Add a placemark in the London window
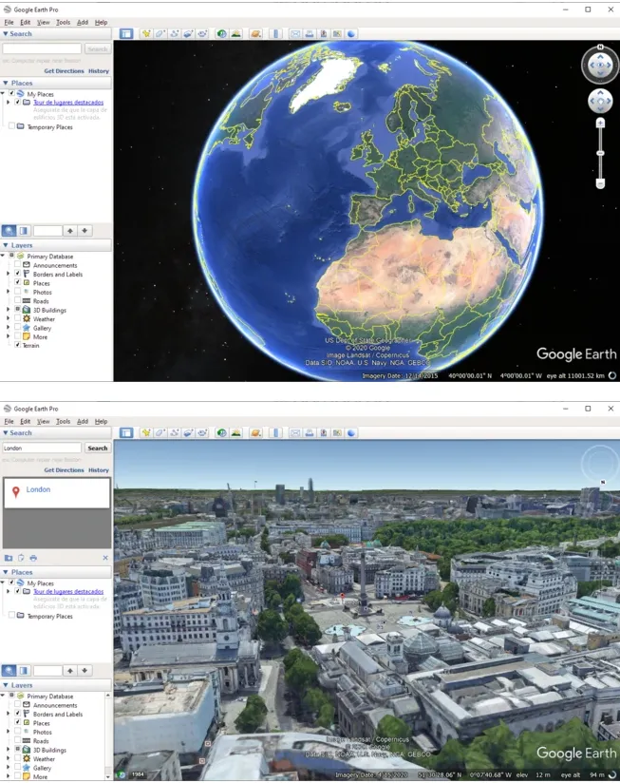This screenshot has height=783, width=620. tap(146, 433)
